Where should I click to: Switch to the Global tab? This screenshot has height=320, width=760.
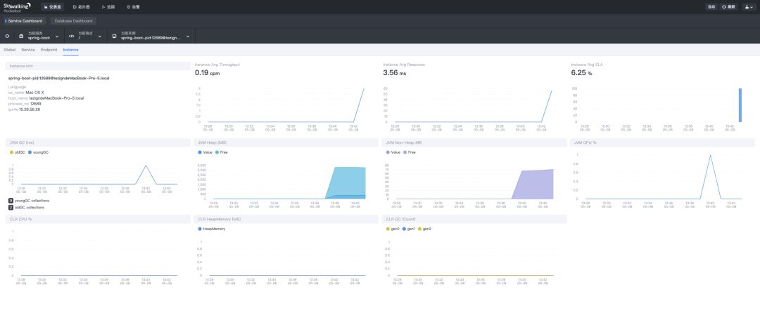tap(10, 50)
